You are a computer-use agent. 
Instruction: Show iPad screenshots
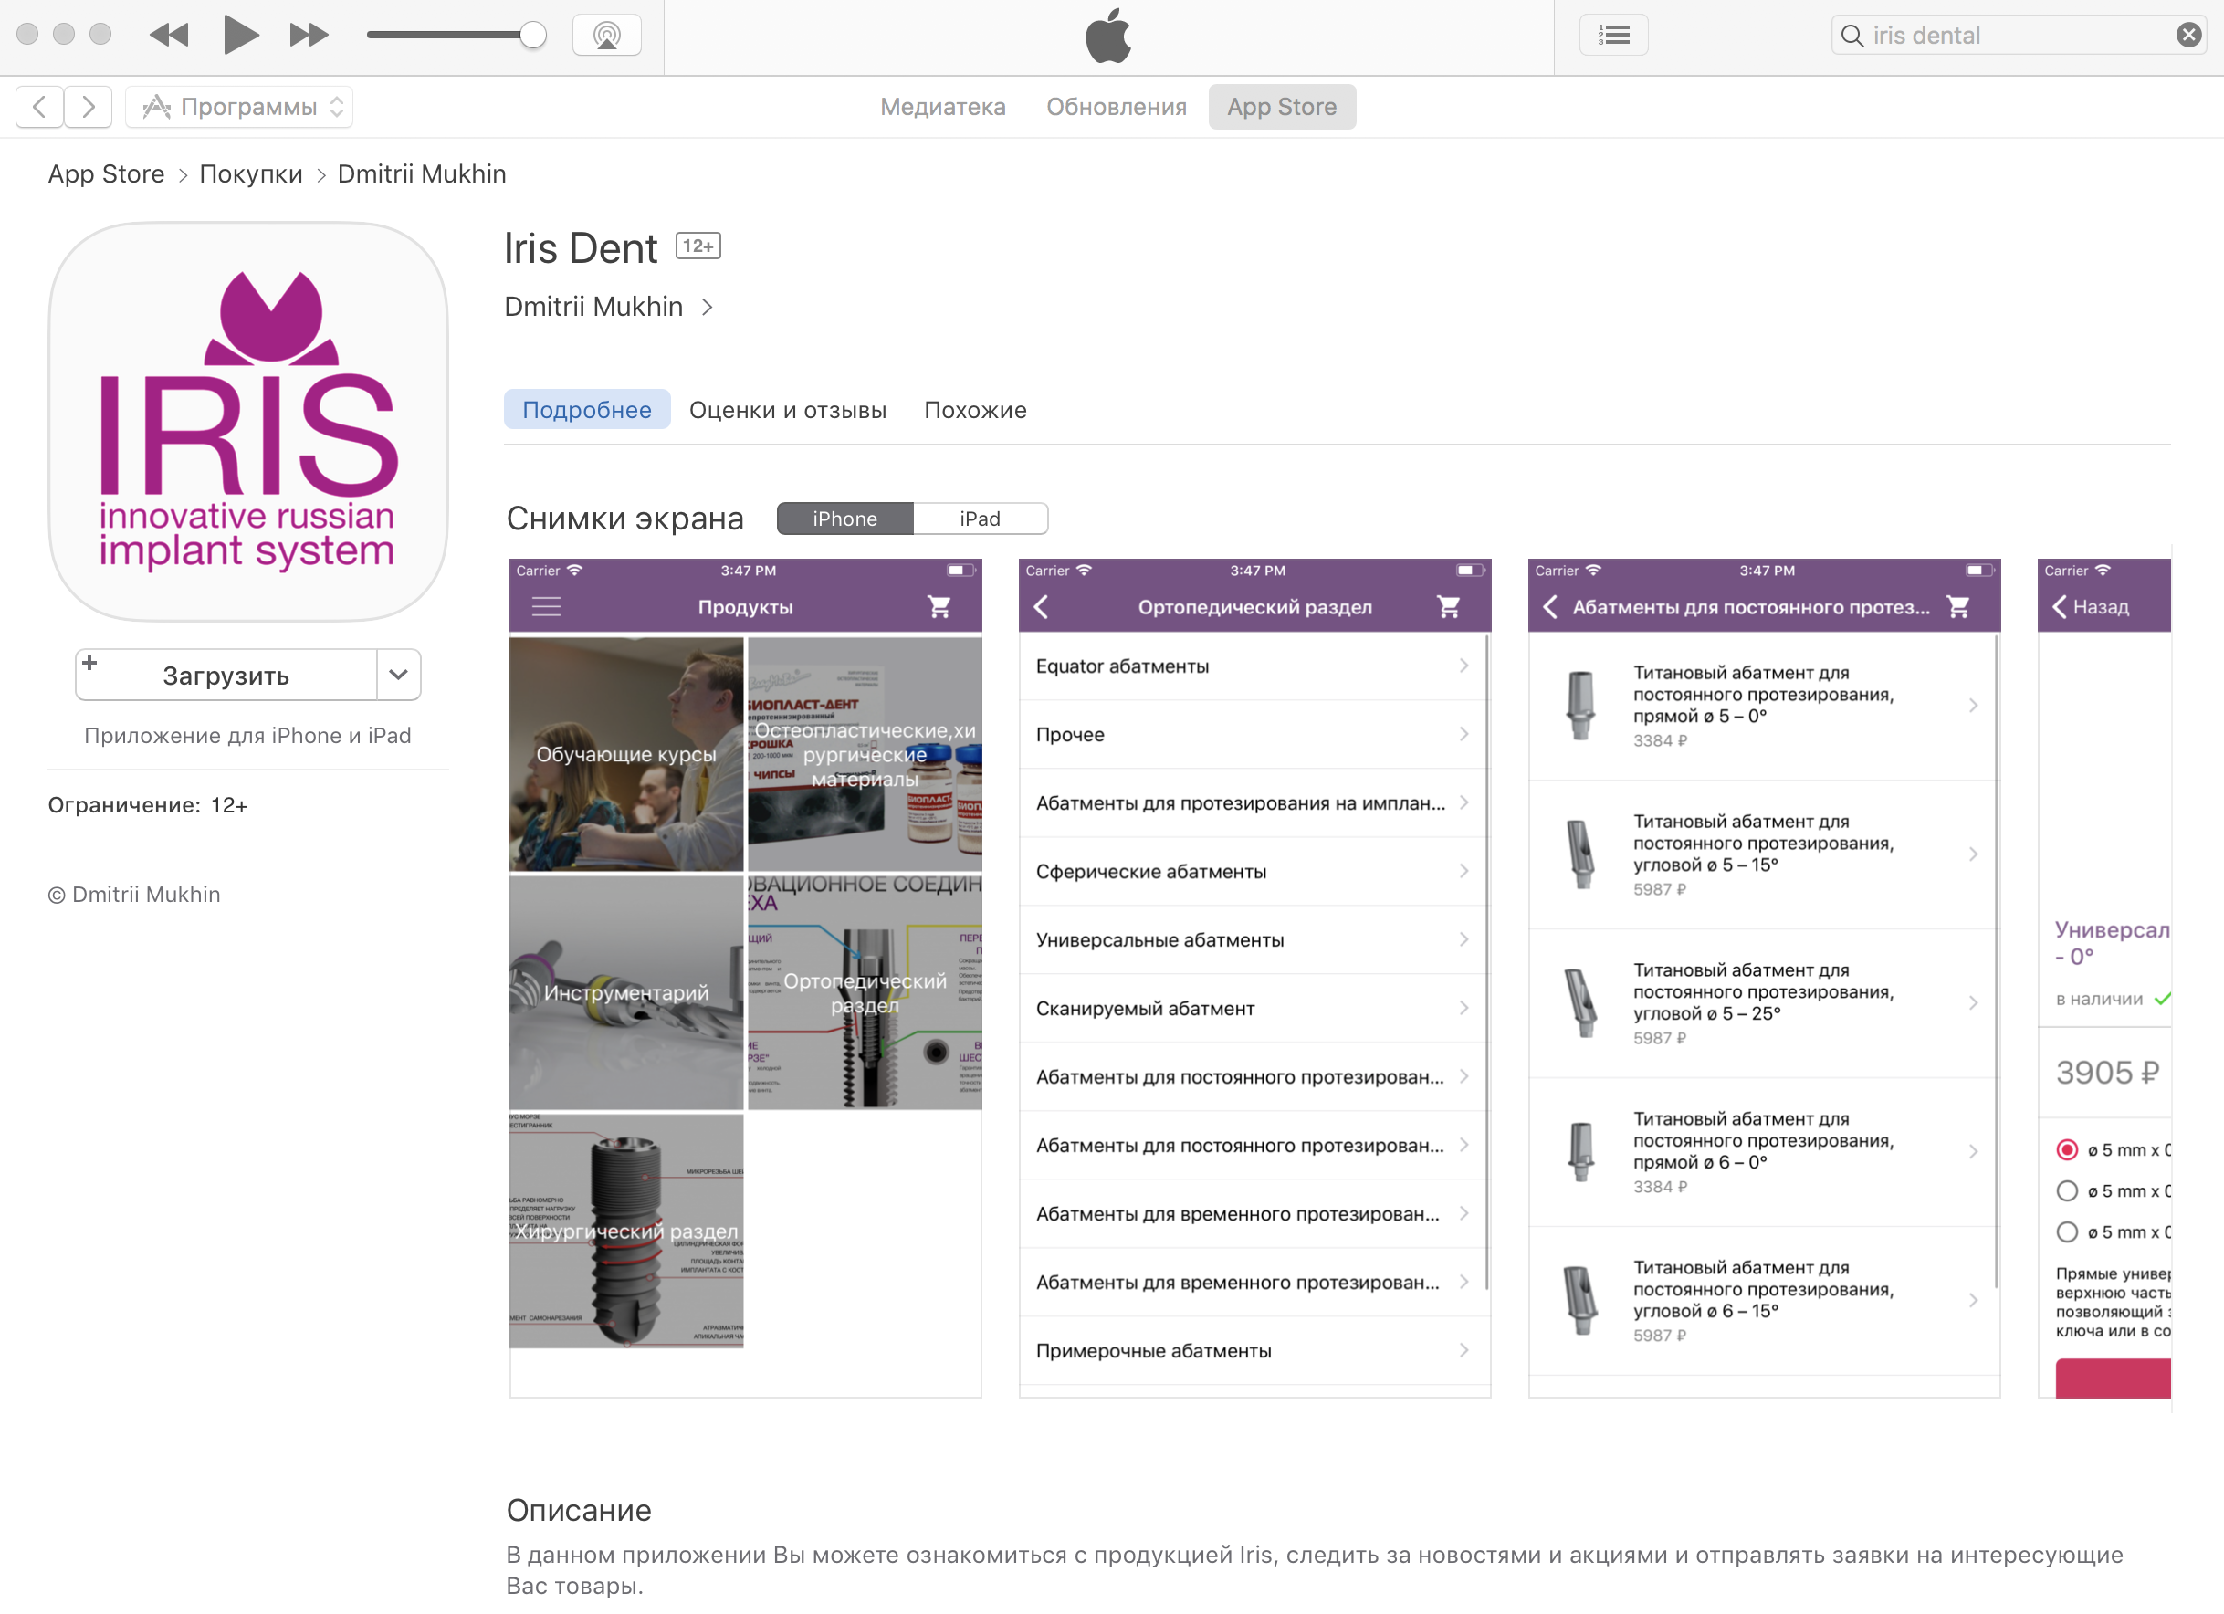point(980,519)
